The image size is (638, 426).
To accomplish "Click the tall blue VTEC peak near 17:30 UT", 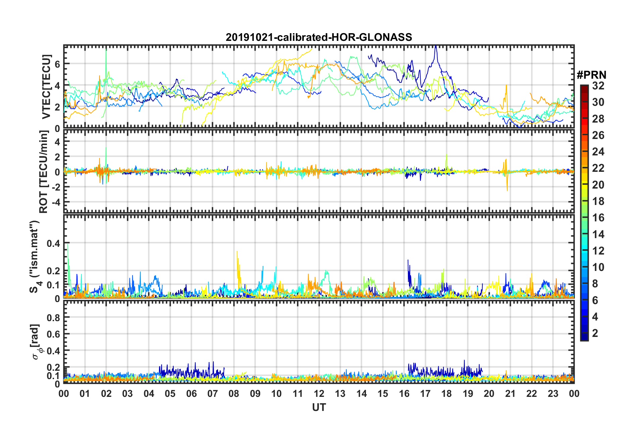I will click(x=435, y=47).
